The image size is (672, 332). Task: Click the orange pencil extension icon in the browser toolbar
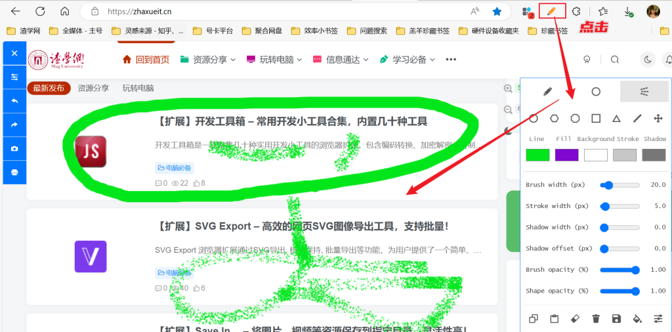coord(553,11)
